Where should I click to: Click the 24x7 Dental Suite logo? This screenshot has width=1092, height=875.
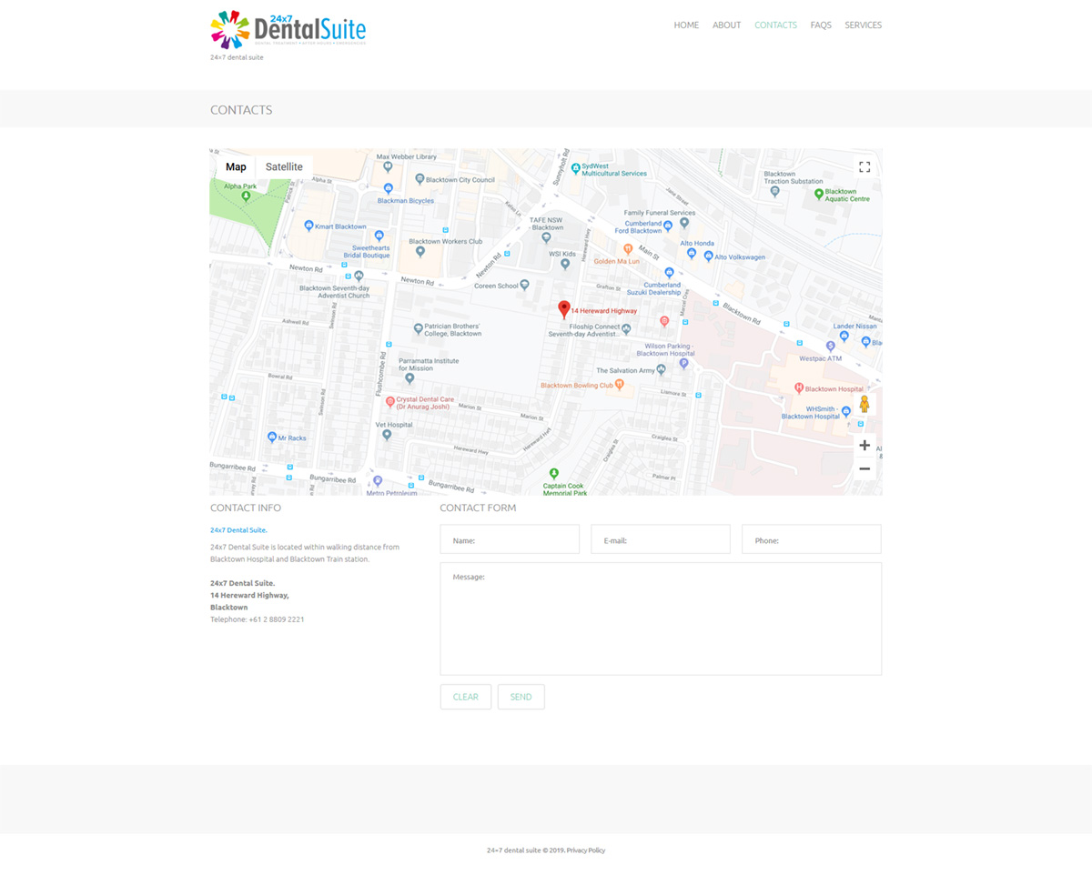pos(288,29)
